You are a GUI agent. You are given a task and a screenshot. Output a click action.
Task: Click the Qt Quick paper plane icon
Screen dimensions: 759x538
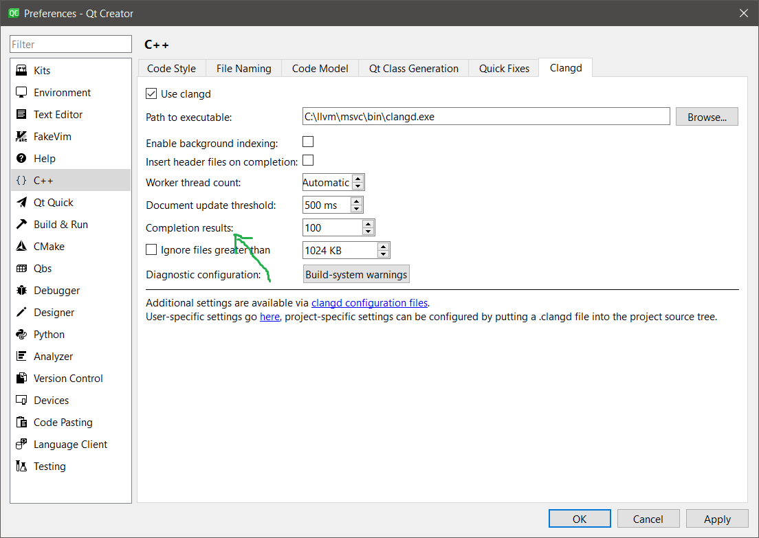pos(21,203)
